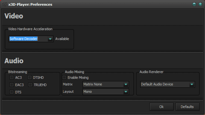This screenshot has width=205, height=115.
Task: Tick the DTS checkbox
Action: coord(12,92)
